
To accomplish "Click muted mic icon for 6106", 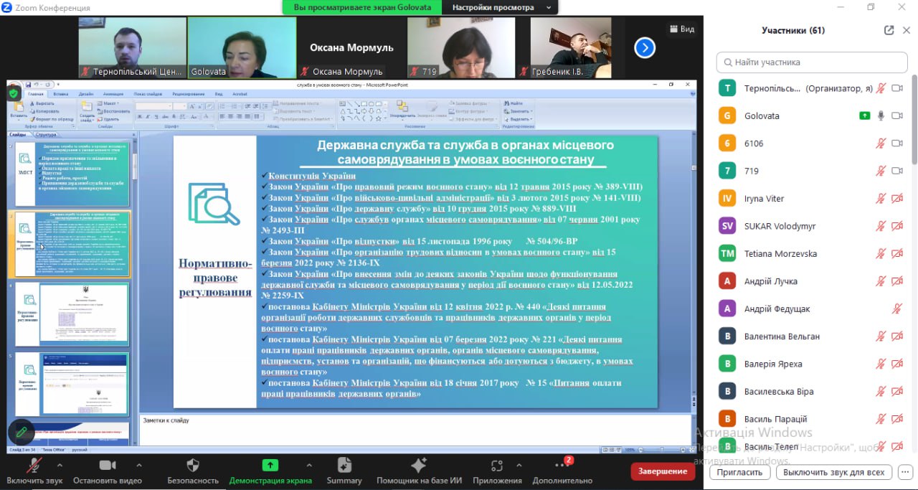I will pos(881,143).
